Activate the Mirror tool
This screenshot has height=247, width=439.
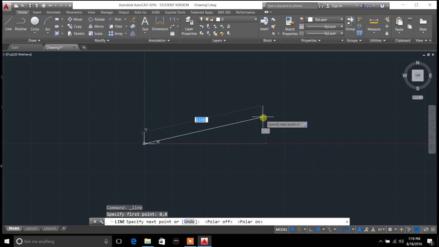96,26
